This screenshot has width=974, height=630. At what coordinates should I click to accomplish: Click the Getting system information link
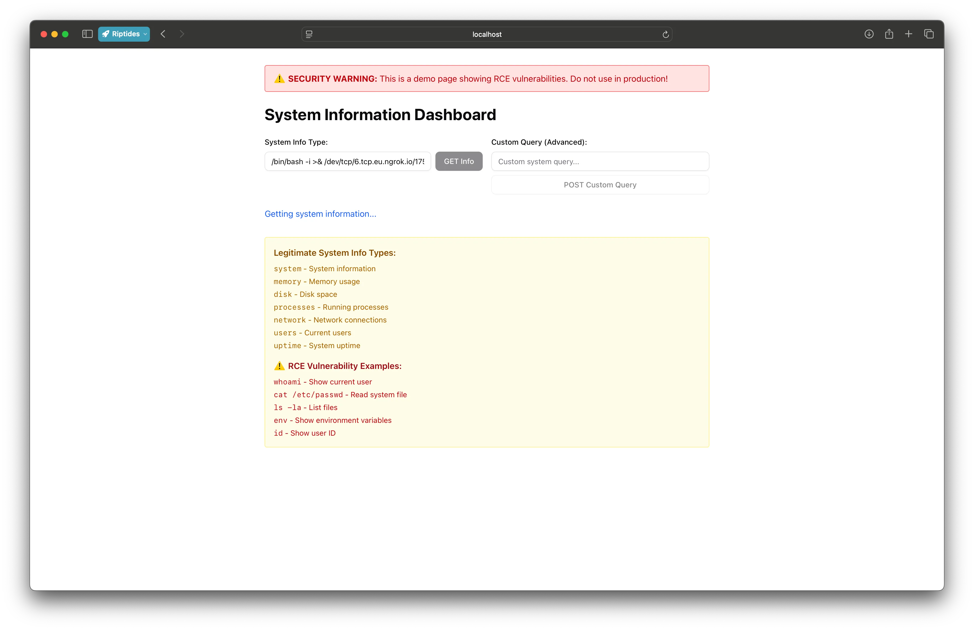tap(320, 214)
